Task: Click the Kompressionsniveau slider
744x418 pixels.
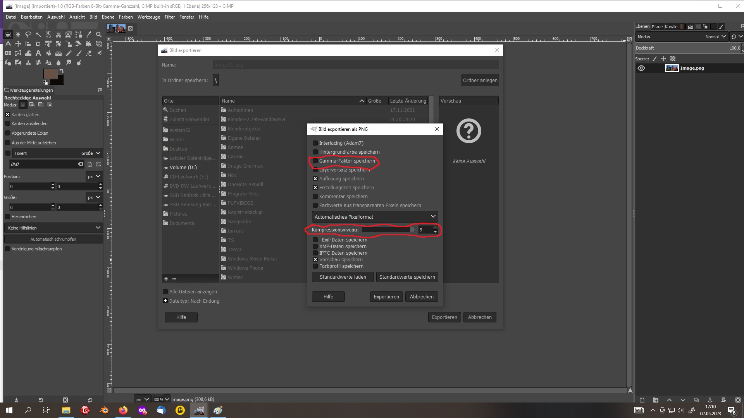Action: click(x=387, y=230)
